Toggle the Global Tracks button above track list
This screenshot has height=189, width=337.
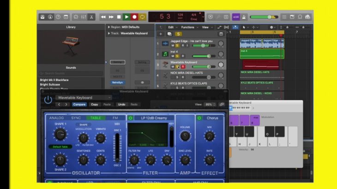pyautogui.click(x=221, y=34)
